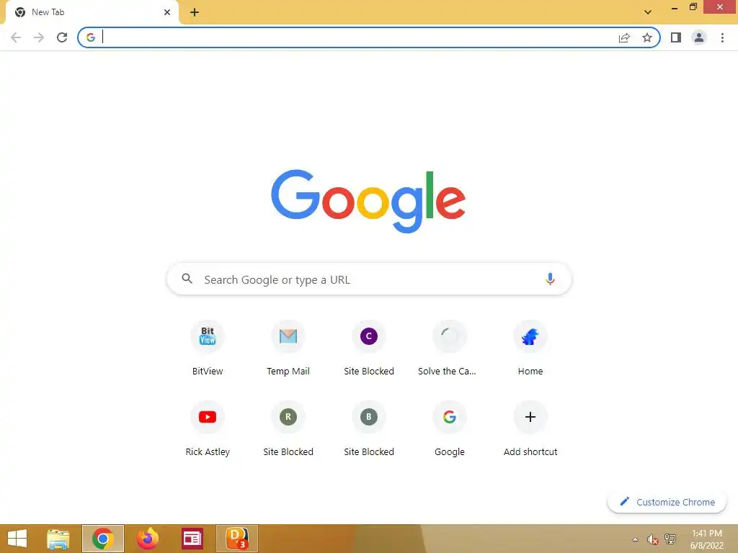The image size is (738, 553).
Task: Reload the page with refresh icon
Action: [62, 37]
